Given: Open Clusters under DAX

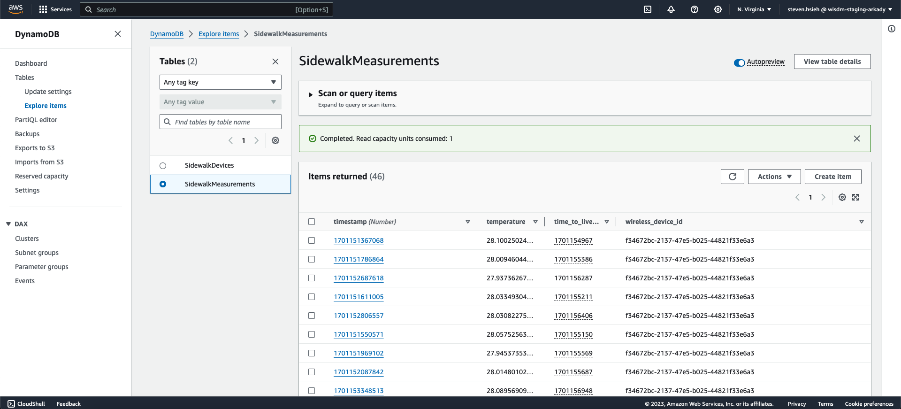Looking at the screenshot, I should pos(27,239).
